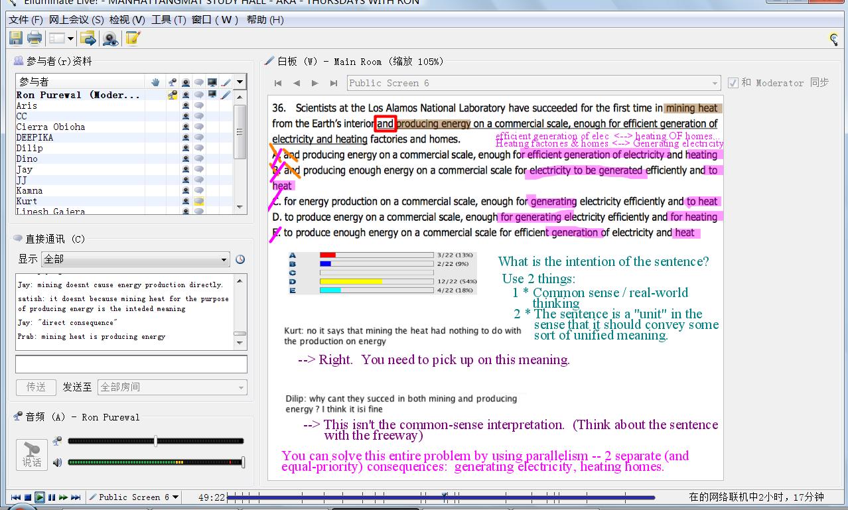848x510 pixels.
Task: Adjust the speaker volume slider
Action: click(x=243, y=462)
